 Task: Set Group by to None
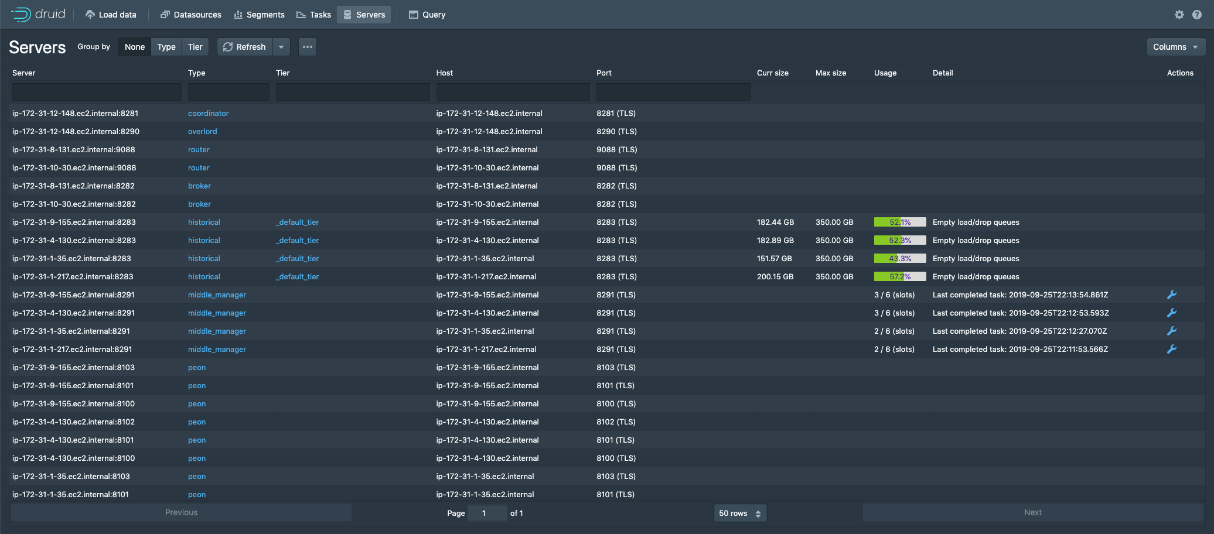pos(135,47)
